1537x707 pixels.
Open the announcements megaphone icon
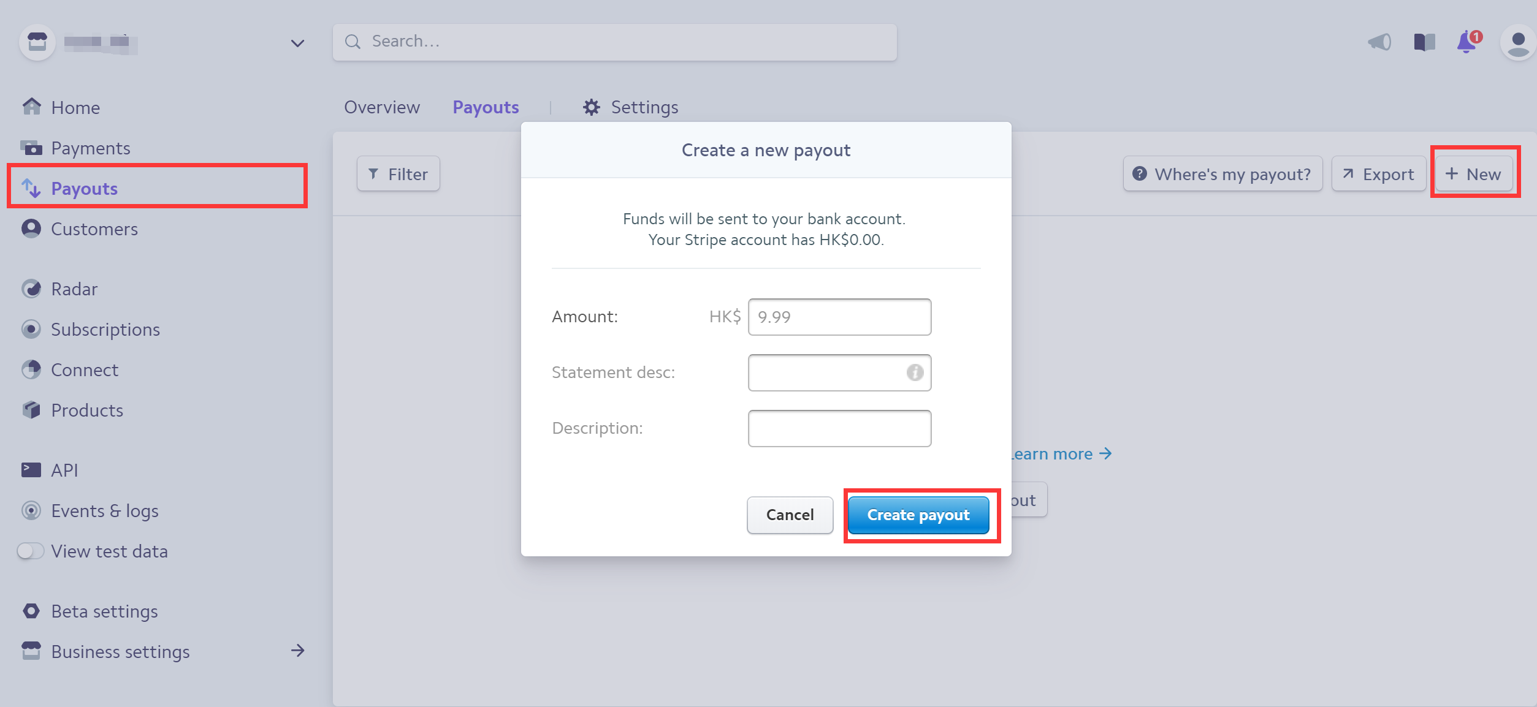click(1379, 42)
